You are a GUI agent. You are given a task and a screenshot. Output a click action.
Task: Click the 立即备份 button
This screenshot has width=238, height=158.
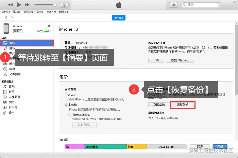[x=159, y=105]
